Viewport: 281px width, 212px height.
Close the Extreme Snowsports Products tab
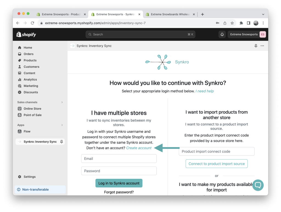pos(85,14)
